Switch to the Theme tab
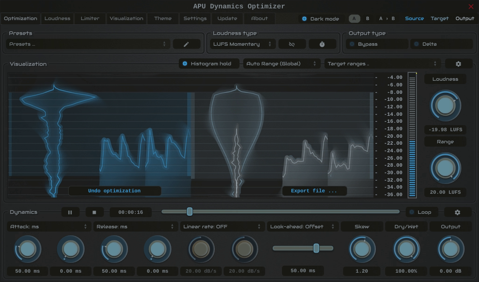The image size is (479, 282). pyautogui.click(x=163, y=19)
